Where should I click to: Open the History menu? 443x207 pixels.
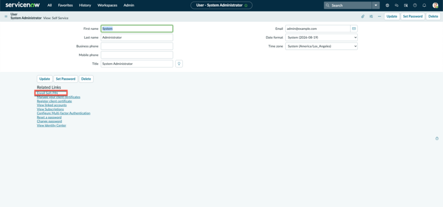coord(85,6)
